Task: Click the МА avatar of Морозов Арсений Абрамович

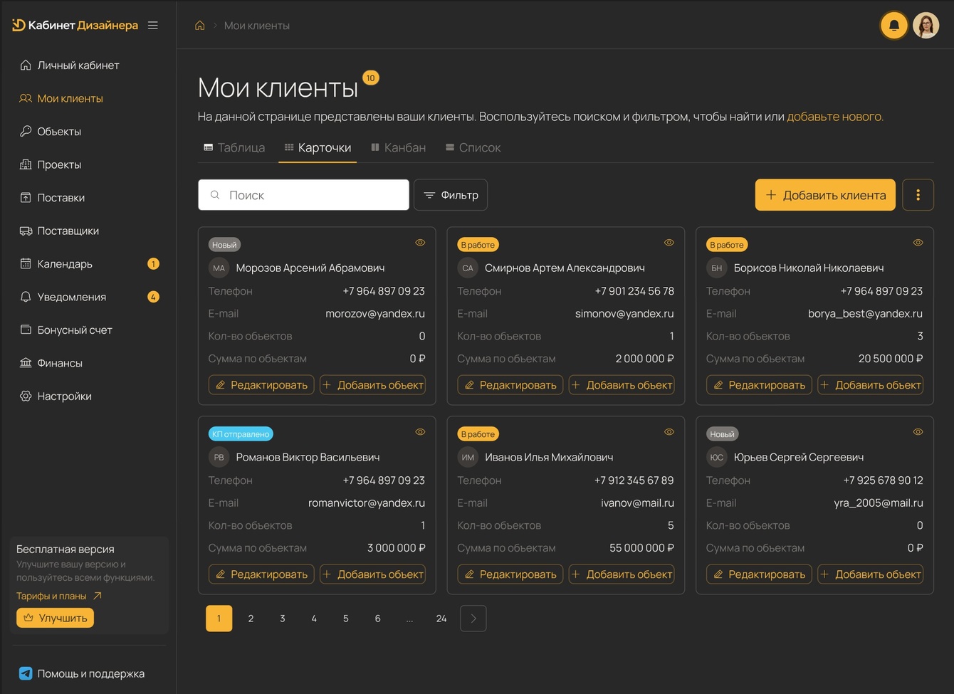Action: point(219,268)
